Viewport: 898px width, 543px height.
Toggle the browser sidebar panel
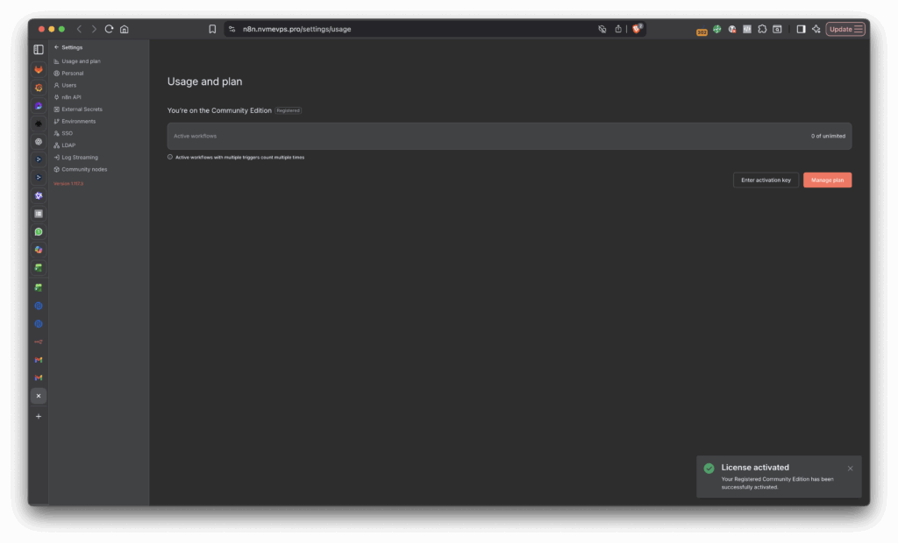pyautogui.click(x=801, y=29)
